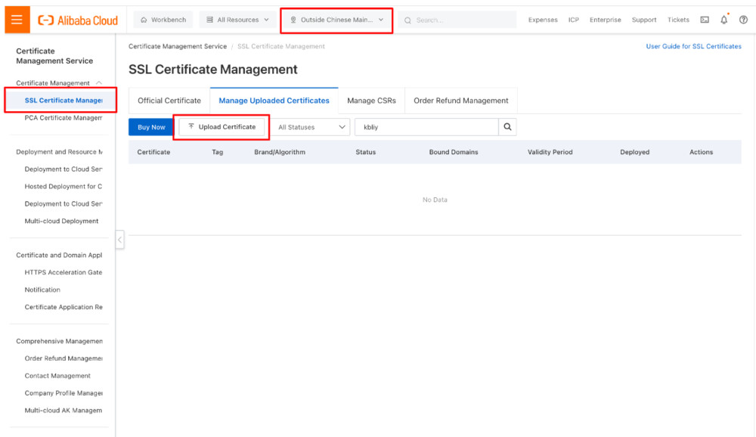
Task: Open the Outside Chinese Mainland region selector
Action: tap(336, 19)
